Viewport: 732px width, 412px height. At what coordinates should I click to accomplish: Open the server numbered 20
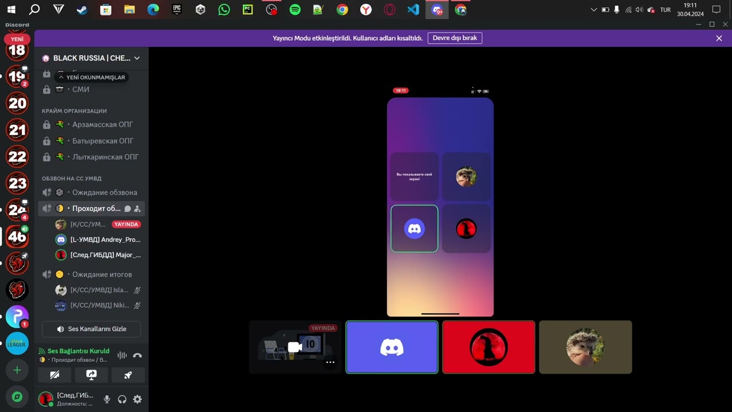click(17, 104)
